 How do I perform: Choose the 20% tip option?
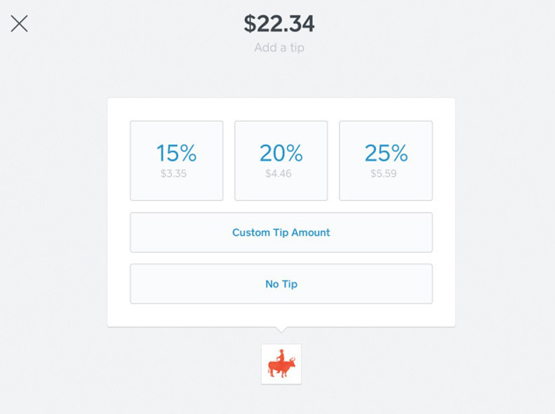(281, 161)
